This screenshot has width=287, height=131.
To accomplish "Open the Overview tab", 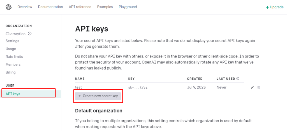I will coord(25,7).
